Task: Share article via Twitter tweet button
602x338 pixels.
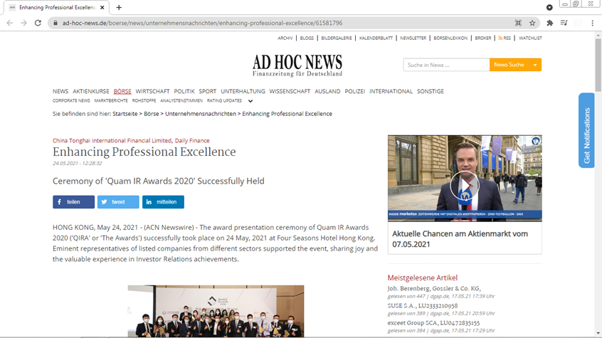Action: coord(118,202)
